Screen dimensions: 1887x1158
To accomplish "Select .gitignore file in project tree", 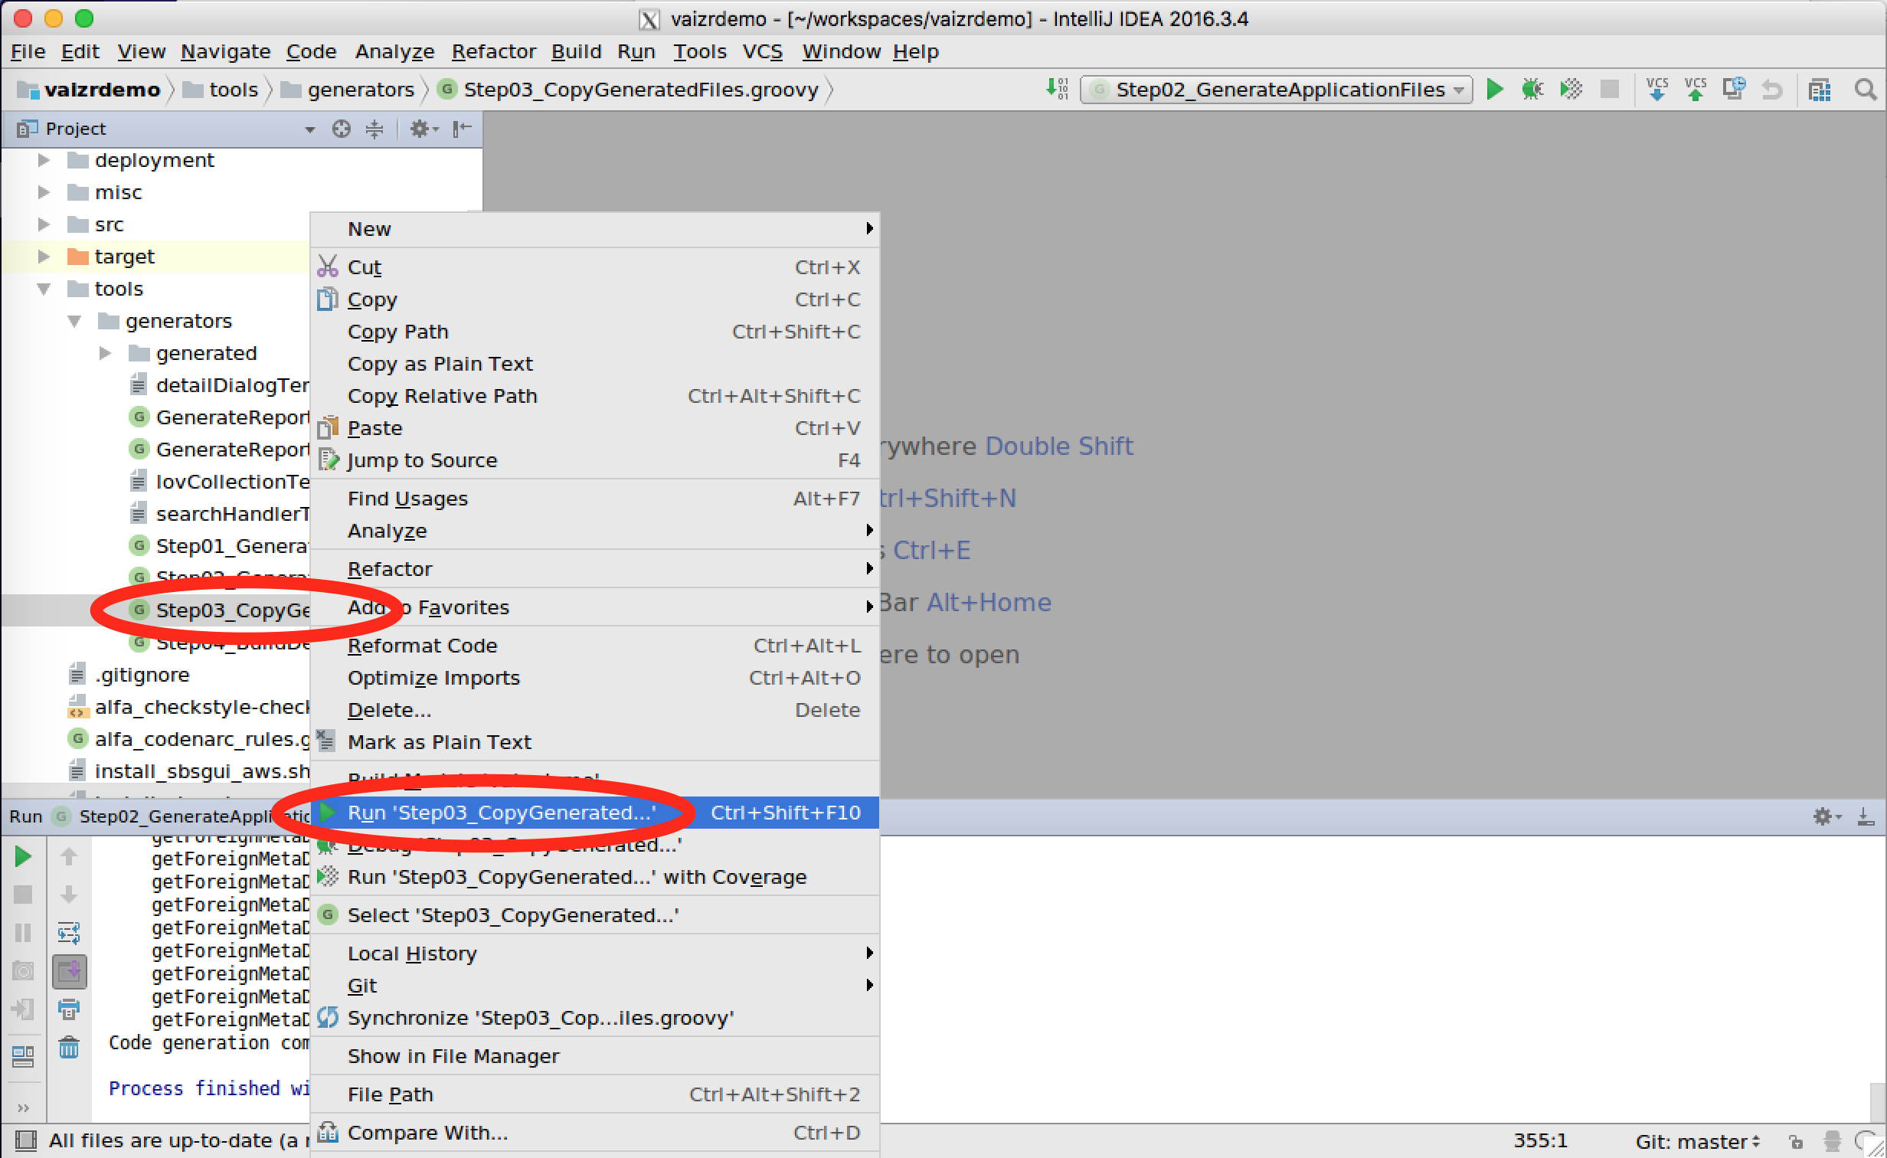I will click(142, 675).
